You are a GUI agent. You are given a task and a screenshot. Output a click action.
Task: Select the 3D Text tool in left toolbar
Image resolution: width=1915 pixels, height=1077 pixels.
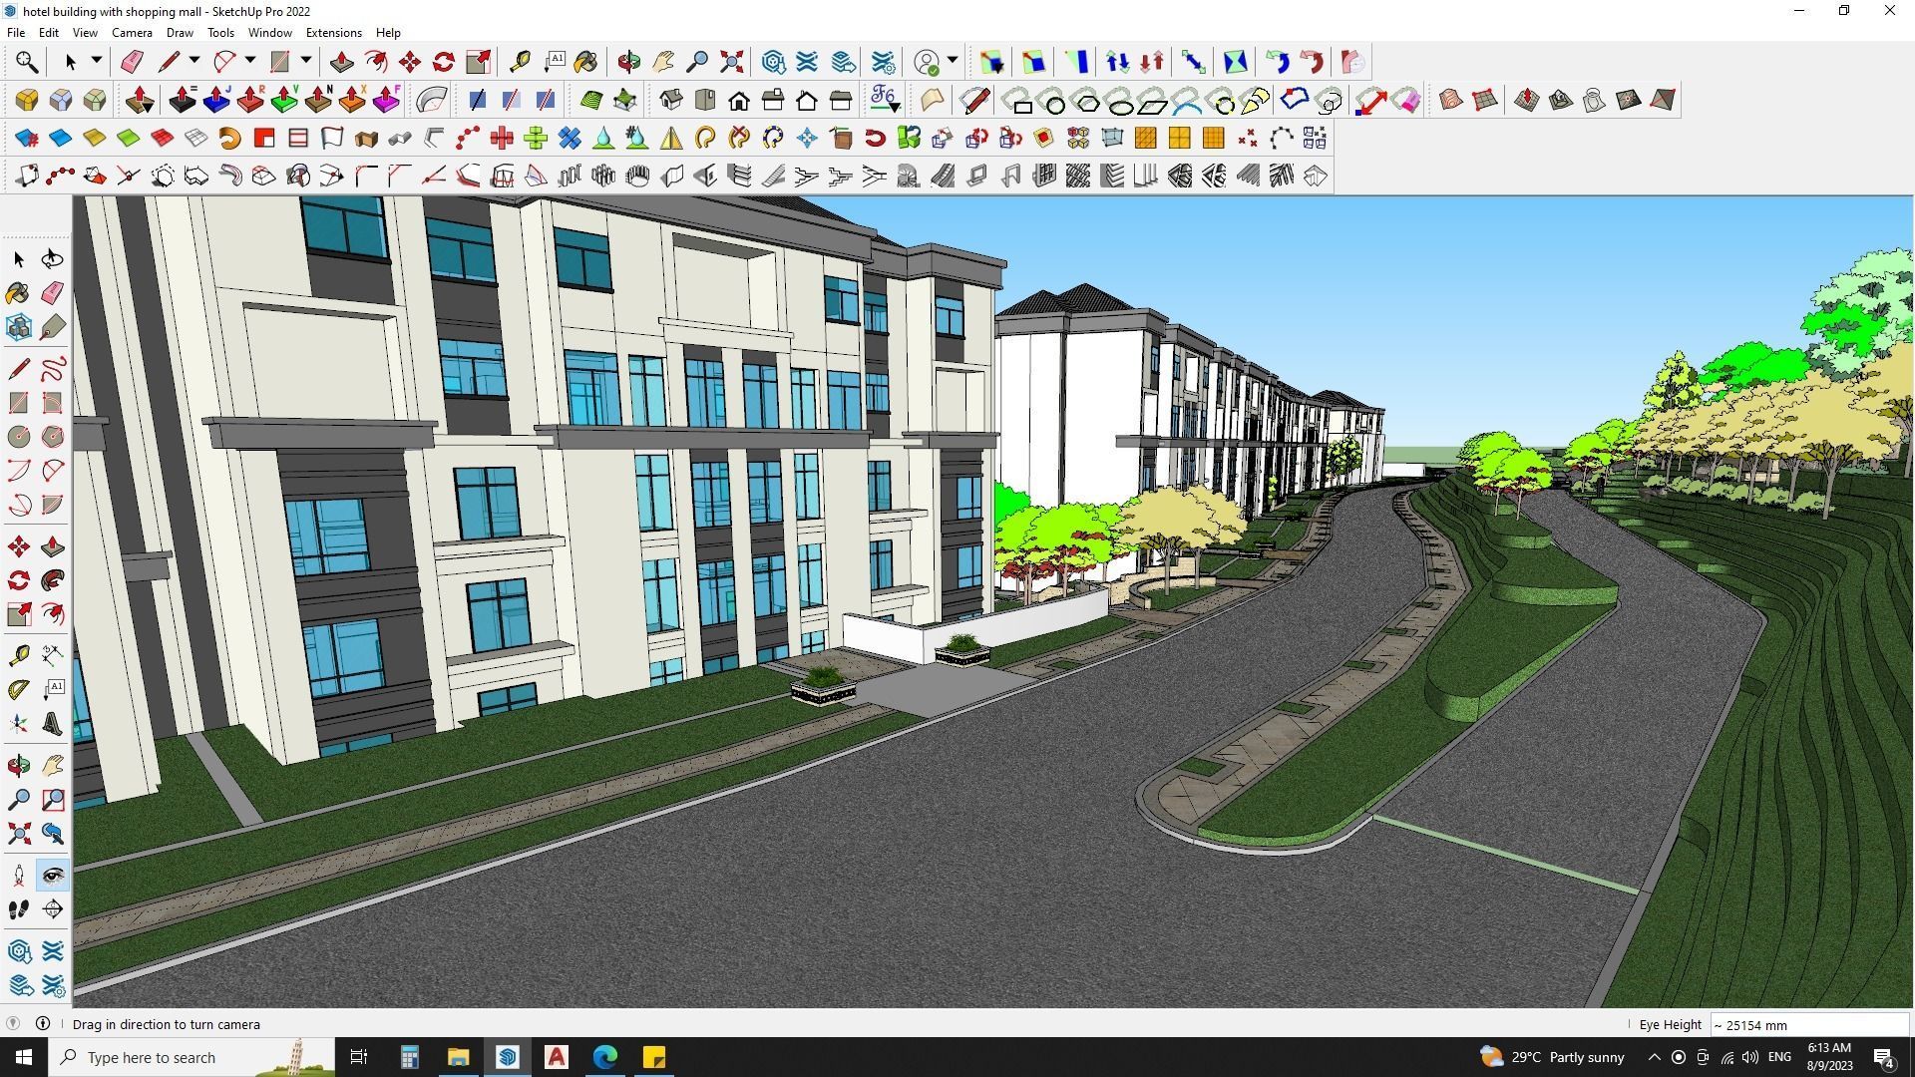tap(52, 723)
